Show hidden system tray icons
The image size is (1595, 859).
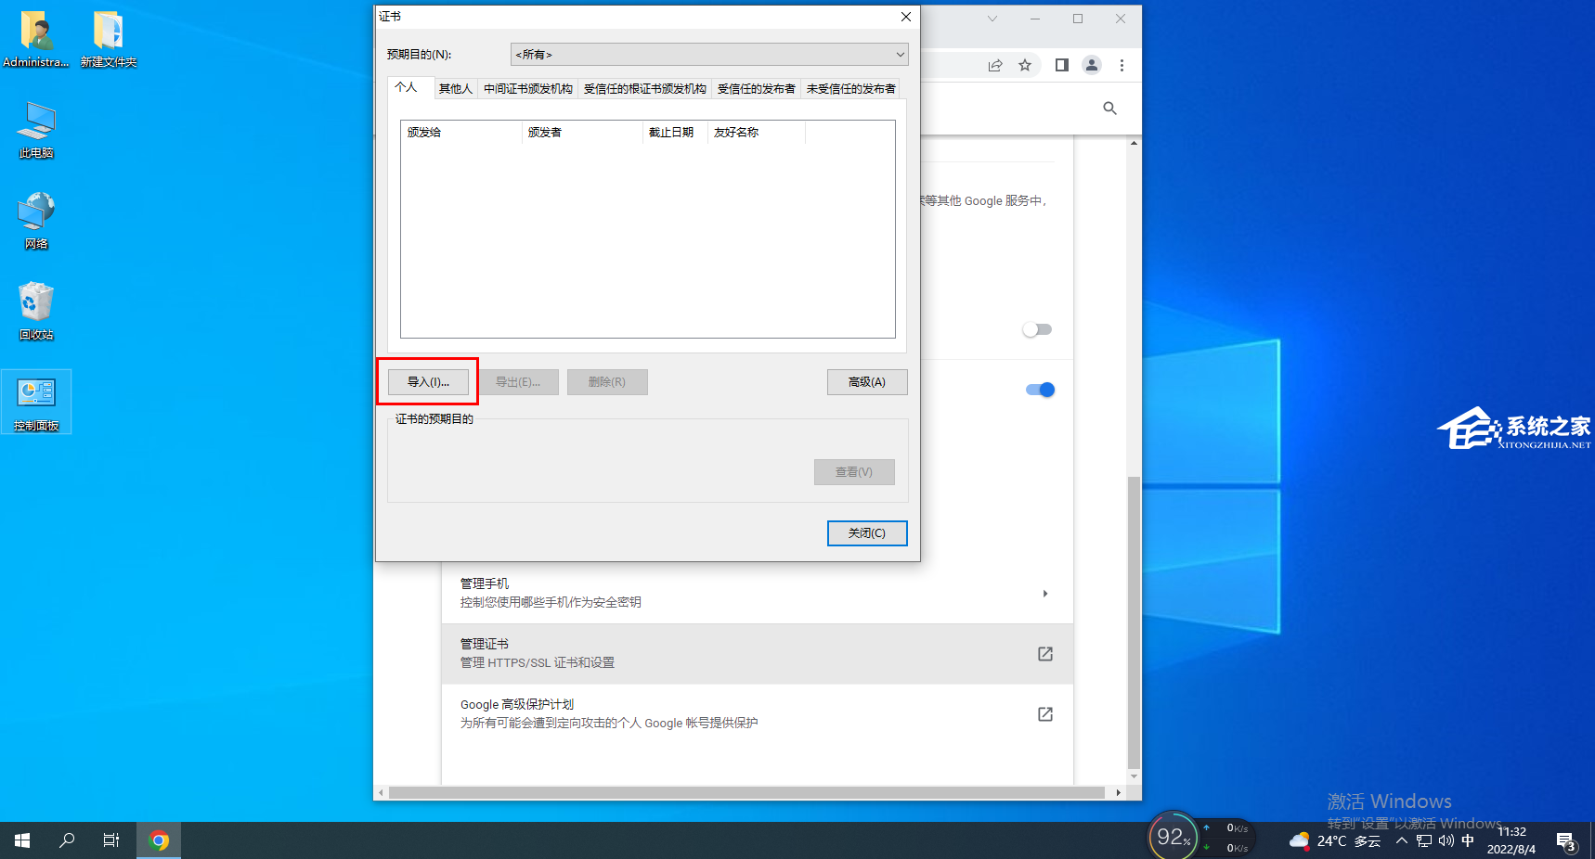tap(1402, 841)
